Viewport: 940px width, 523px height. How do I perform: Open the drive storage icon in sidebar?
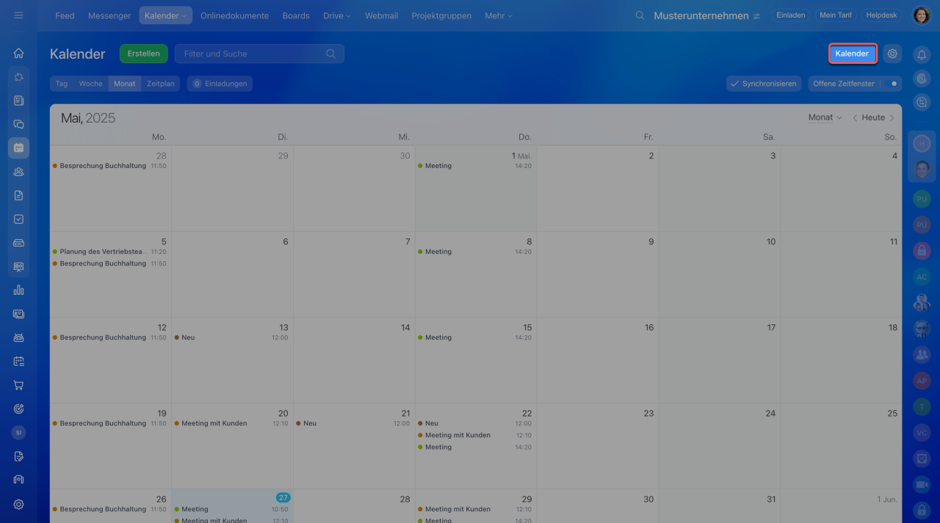pos(18,243)
